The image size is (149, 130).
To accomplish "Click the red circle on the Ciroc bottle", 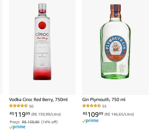I will point(42,25).
